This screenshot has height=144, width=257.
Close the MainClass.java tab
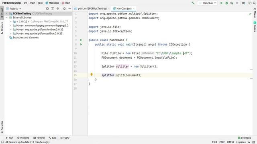(x=134, y=8)
